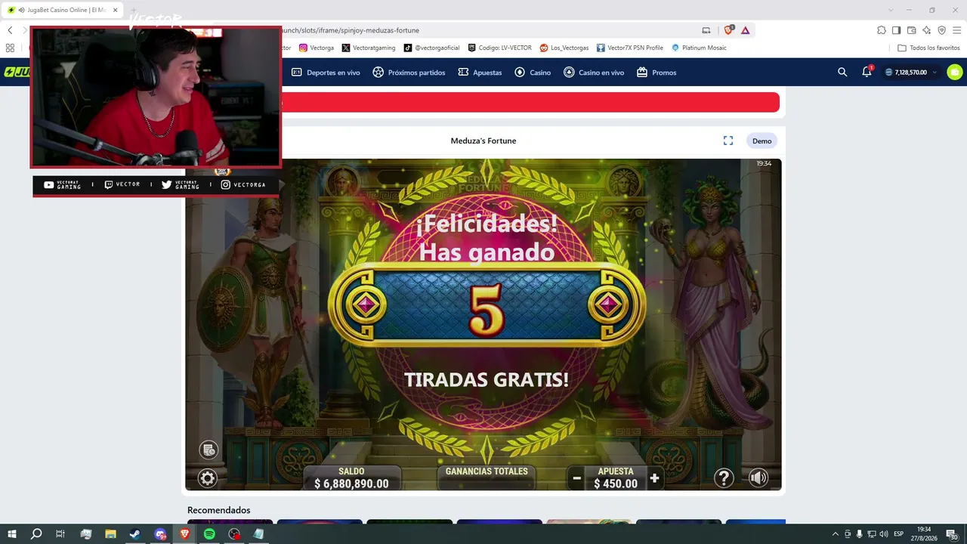The width and height of the screenshot is (967, 544).
Task: Open Deportes en vivo section
Action: click(326, 73)
